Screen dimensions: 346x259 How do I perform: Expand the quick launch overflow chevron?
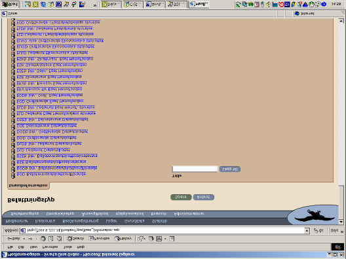pos(95,5)
